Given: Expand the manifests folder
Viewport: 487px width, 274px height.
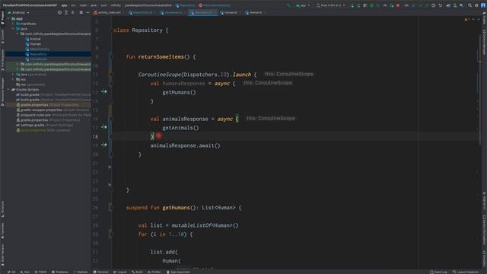Looking at the screenshot, I should coord(13,24).
